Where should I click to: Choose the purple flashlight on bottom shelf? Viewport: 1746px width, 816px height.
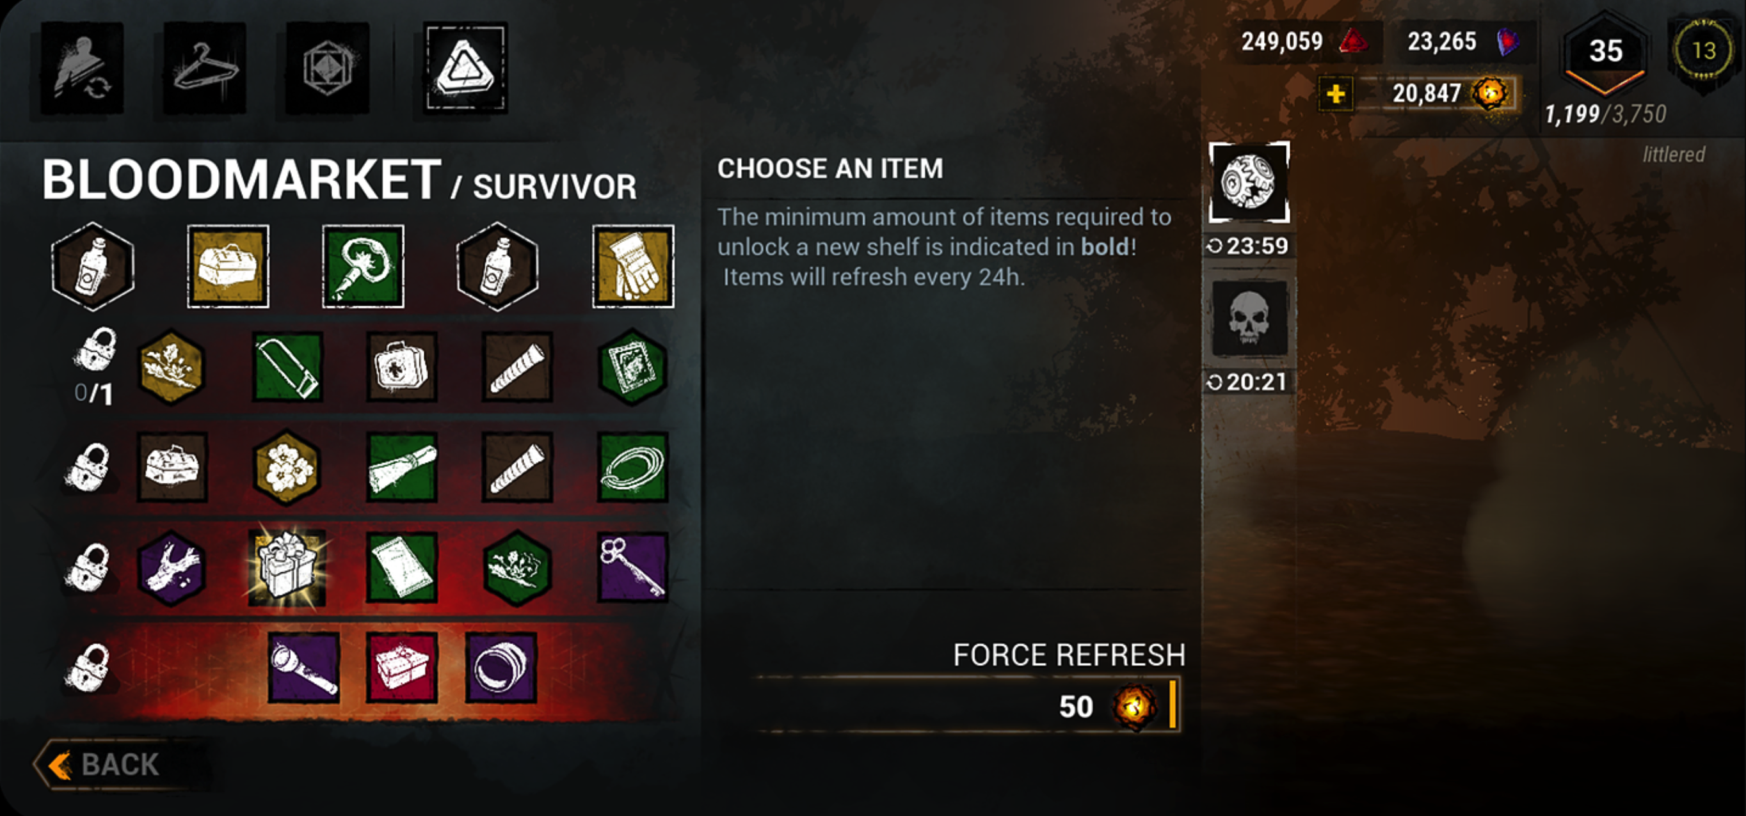click(x=303, y=667)
